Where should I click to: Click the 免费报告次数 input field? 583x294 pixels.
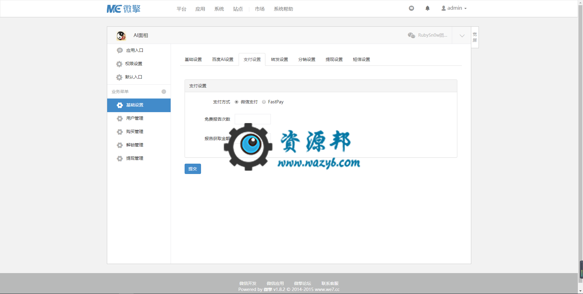(253, 119)
